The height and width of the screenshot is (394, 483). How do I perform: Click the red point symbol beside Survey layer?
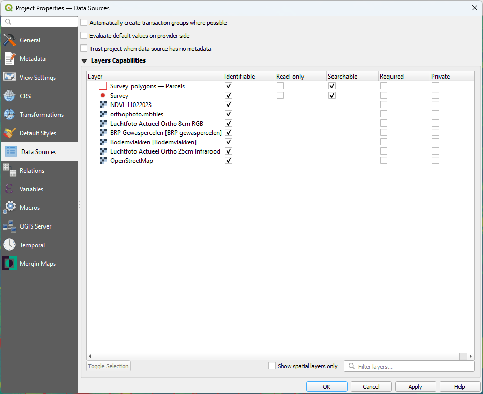[x=102, y=95]
